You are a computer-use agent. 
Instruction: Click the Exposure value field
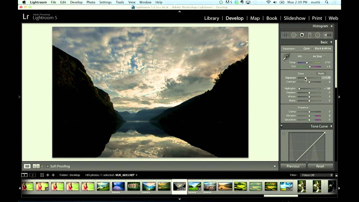point(326,78)
